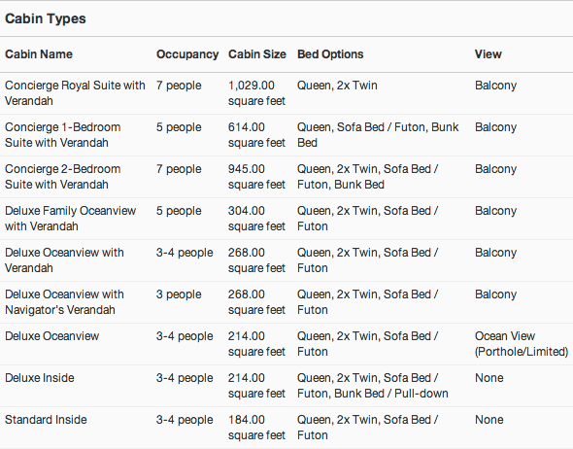Screen dimensions: 573x449
Task: Click the 1,029.00 square feet cell
Action: point(256,93)
